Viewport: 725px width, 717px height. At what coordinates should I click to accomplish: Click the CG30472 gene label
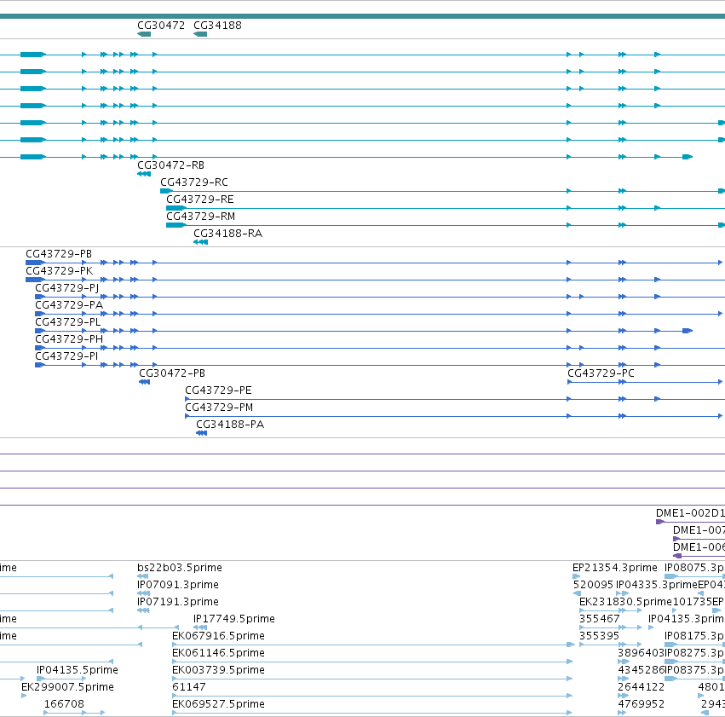[161, 26]
